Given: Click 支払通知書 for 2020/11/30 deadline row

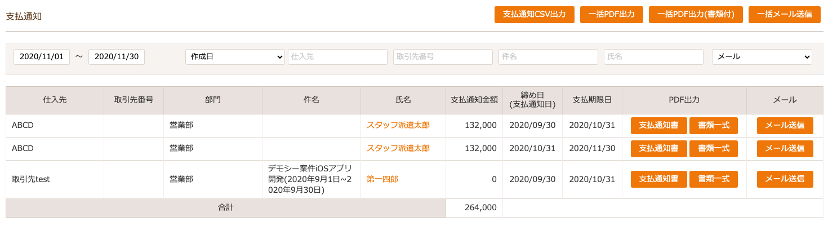Looking at the screenshot, I should tap(659, 149).
